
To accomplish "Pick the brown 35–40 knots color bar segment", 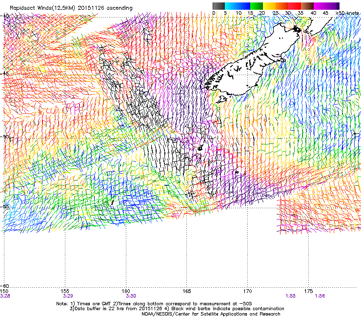I will (307, 6).
